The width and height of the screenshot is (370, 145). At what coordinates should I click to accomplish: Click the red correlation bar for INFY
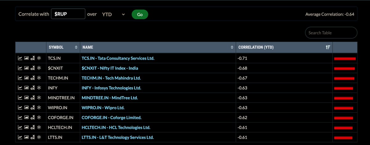[343, 88]
